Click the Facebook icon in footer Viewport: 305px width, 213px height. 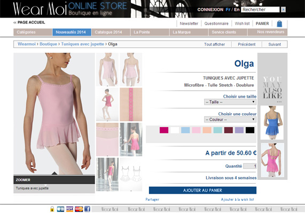pyautogui.click(x=87, y=209)
